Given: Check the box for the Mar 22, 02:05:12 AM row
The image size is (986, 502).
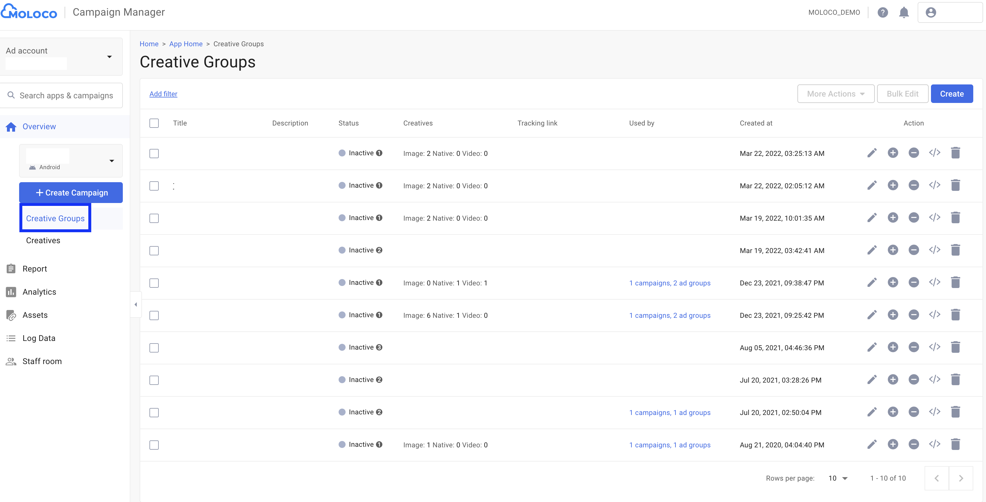Looking at the screenshot, I should point(154,186).
